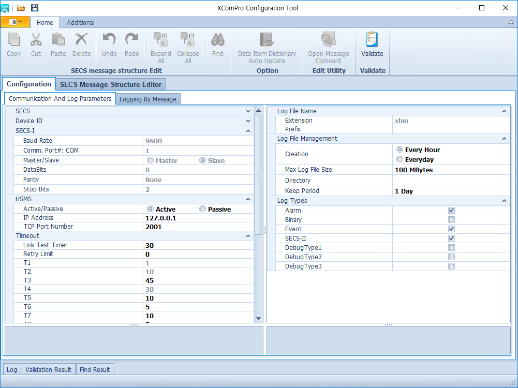Collapse the Log Types section

coord(504,201)
